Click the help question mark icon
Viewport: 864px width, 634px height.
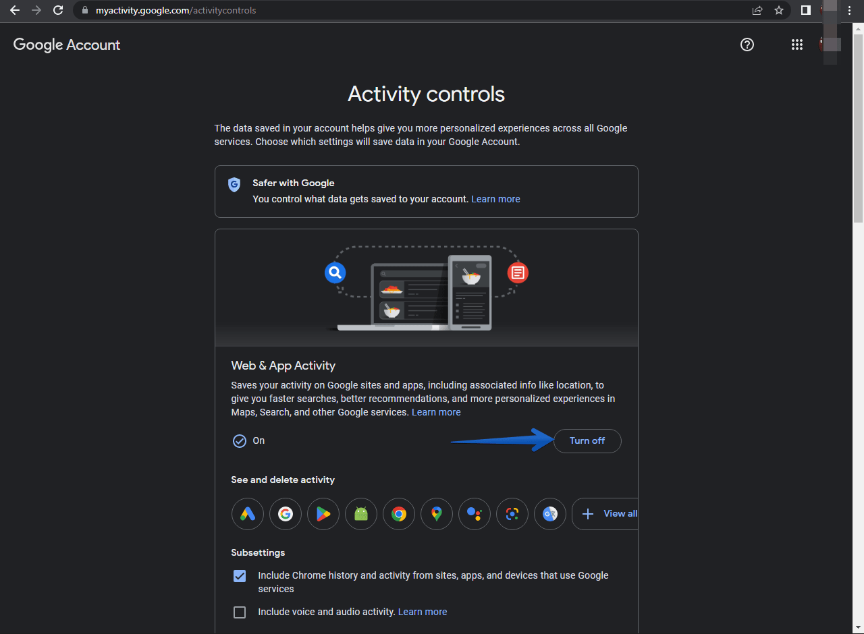(x=747, y=45)
